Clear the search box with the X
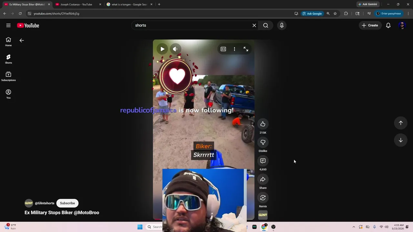413x232 pixels. [254, 25]
